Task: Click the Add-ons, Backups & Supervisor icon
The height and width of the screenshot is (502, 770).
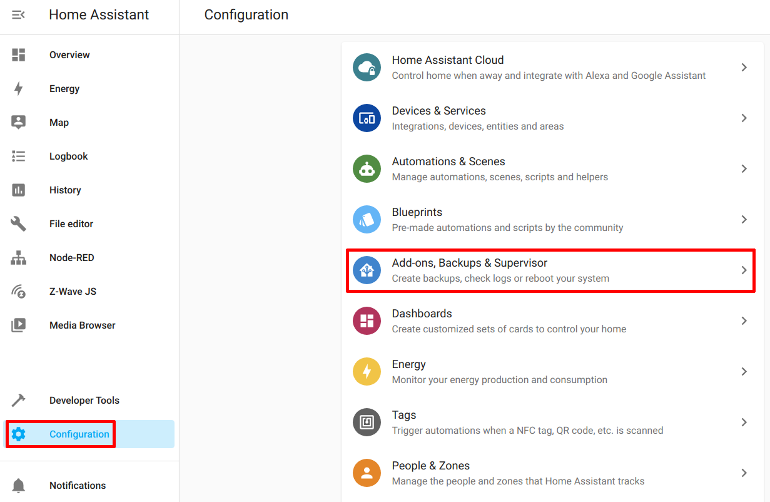Action: tap(367, 270)
